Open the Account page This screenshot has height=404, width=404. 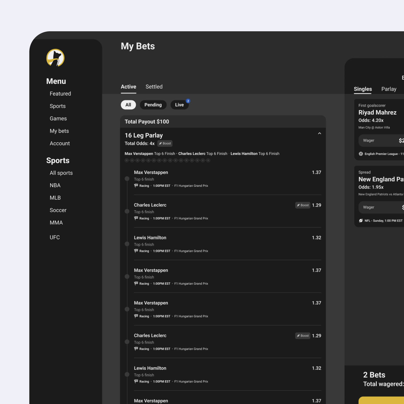tap(60, 143)
